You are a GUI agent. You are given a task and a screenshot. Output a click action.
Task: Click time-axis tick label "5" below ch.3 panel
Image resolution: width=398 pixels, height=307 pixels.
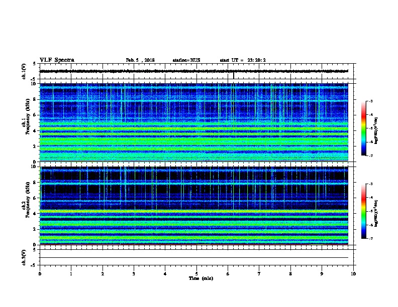(196, 274)
